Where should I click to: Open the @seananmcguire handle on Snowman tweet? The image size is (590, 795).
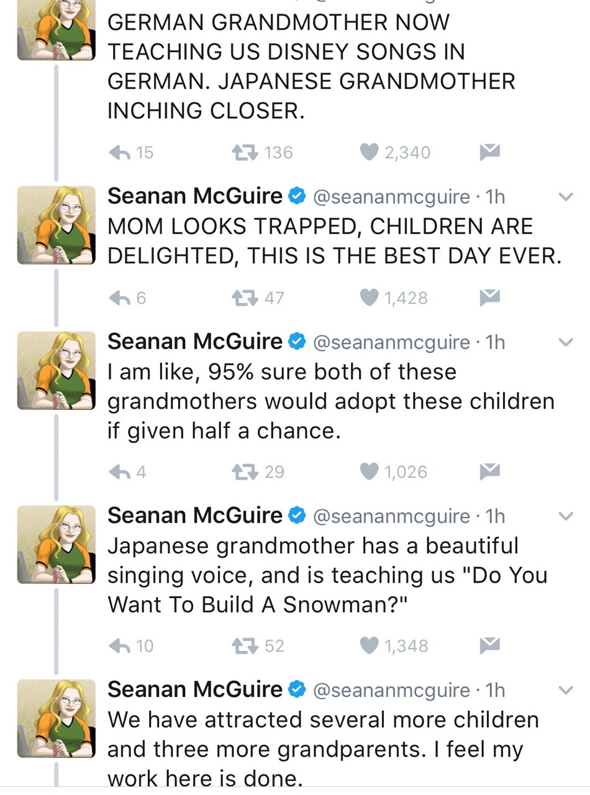click(391, 516)
